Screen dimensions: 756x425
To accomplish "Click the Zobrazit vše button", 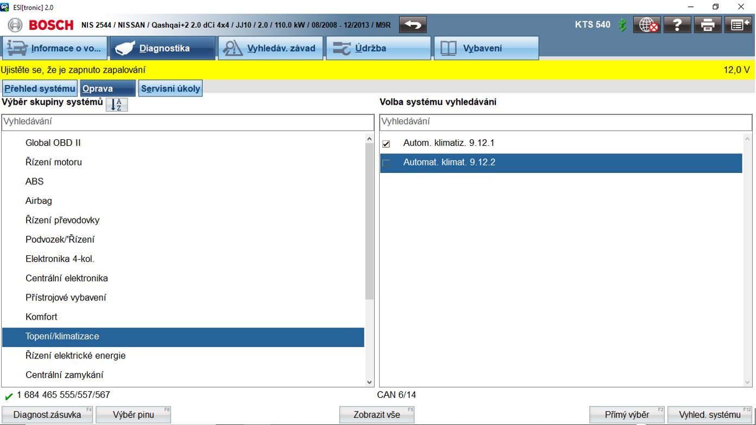I will 377,415.
